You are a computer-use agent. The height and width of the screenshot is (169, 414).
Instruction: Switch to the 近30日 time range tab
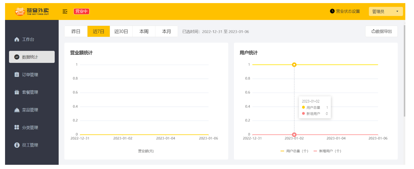click(121, 31)
